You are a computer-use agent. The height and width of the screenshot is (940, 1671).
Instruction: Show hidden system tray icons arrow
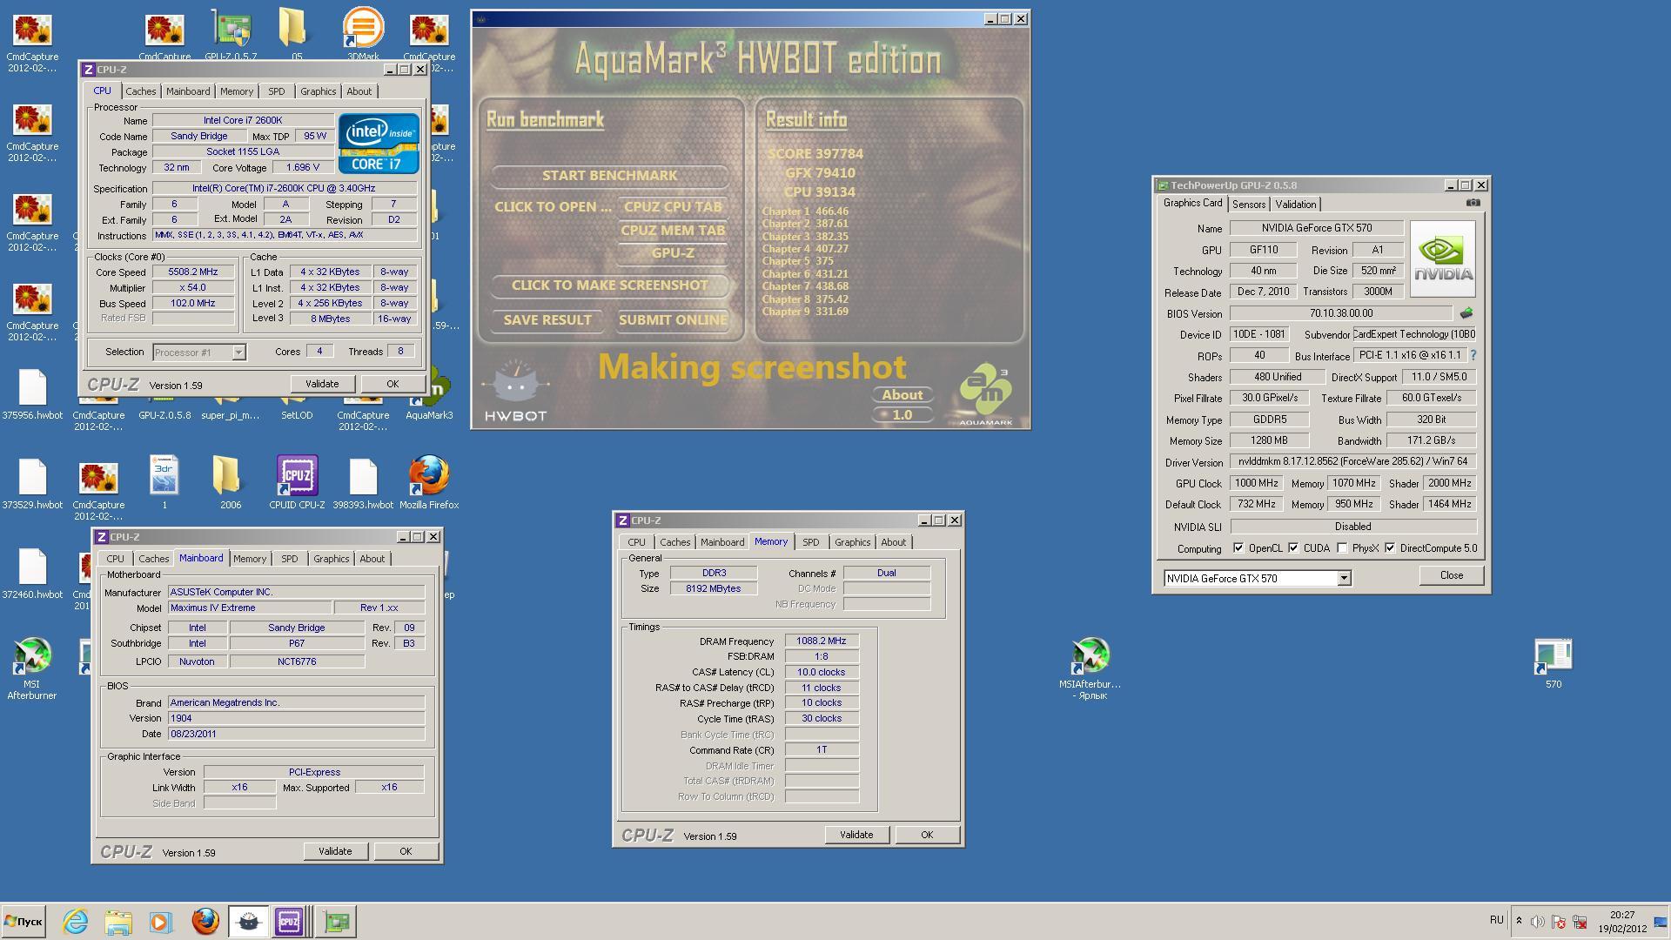click(x=1519, y=921)
